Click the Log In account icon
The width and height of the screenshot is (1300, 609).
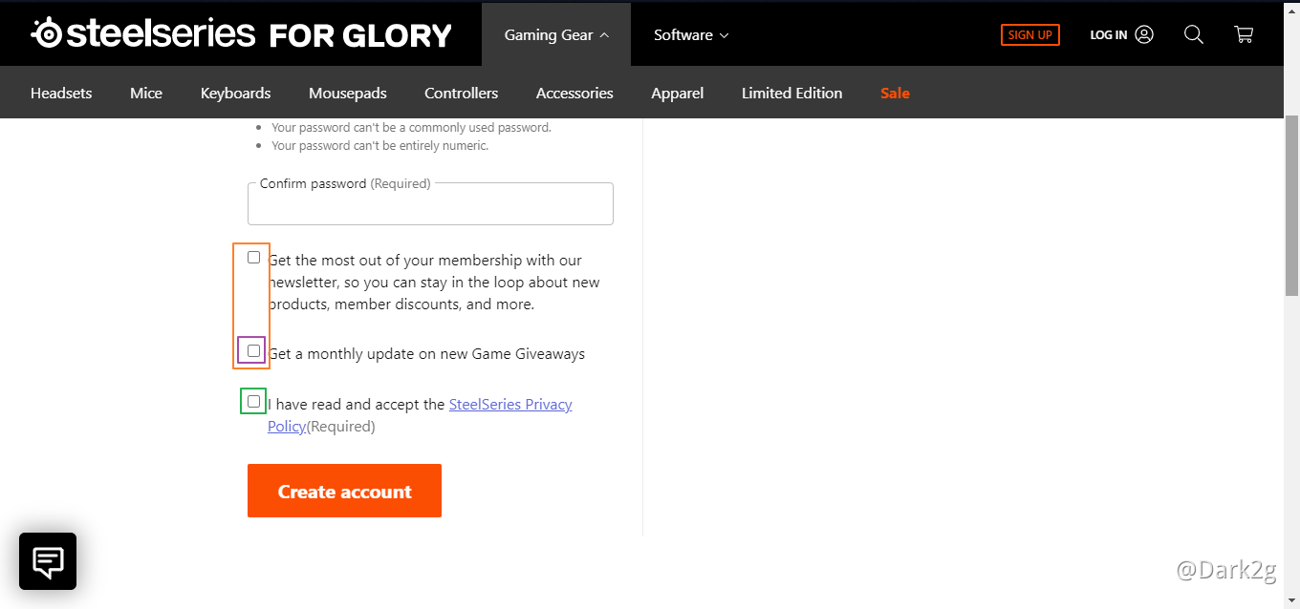coord(1144,34)
